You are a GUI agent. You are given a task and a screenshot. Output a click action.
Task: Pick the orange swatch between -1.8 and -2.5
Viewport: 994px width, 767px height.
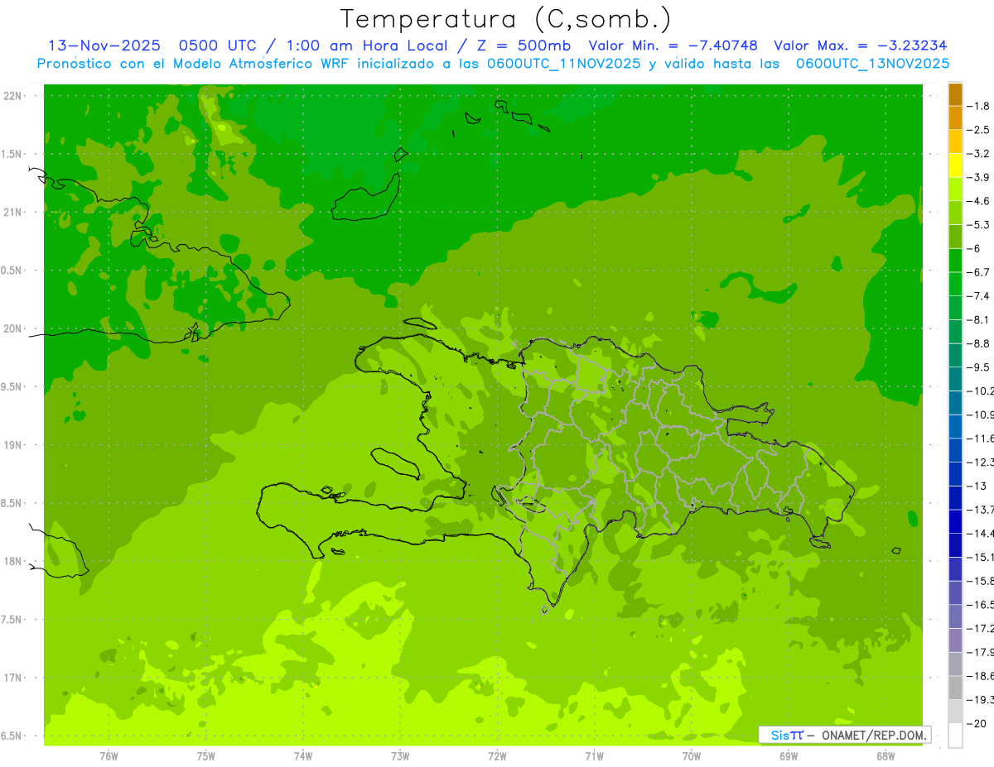[x=955, y=117]
